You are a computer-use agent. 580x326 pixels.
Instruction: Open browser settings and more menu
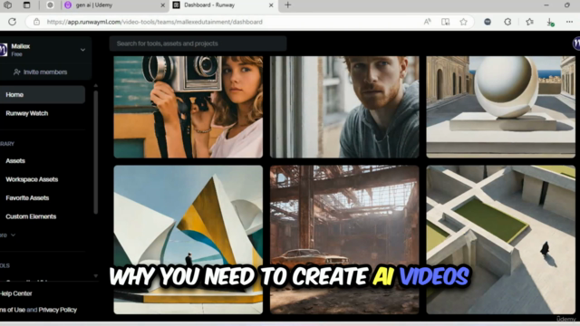[569, 22]
